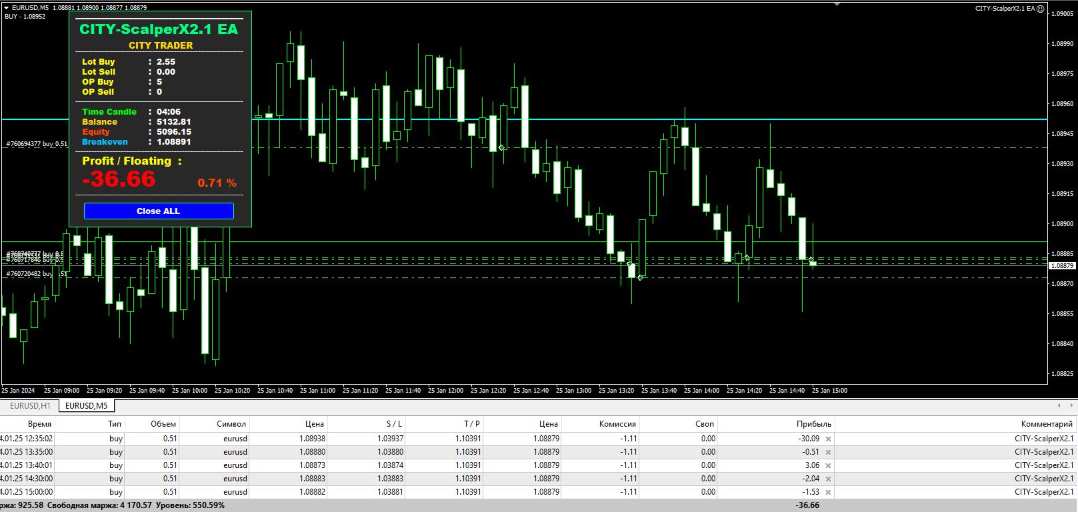Select the EURUSD,M5 chart tab
Viewport: 1078px width, 512px height.
(x=87, y=406)
